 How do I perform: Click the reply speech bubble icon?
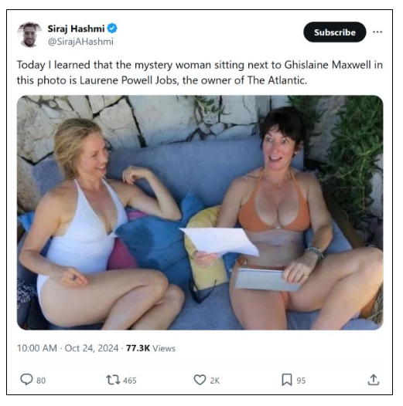[26, 380]
